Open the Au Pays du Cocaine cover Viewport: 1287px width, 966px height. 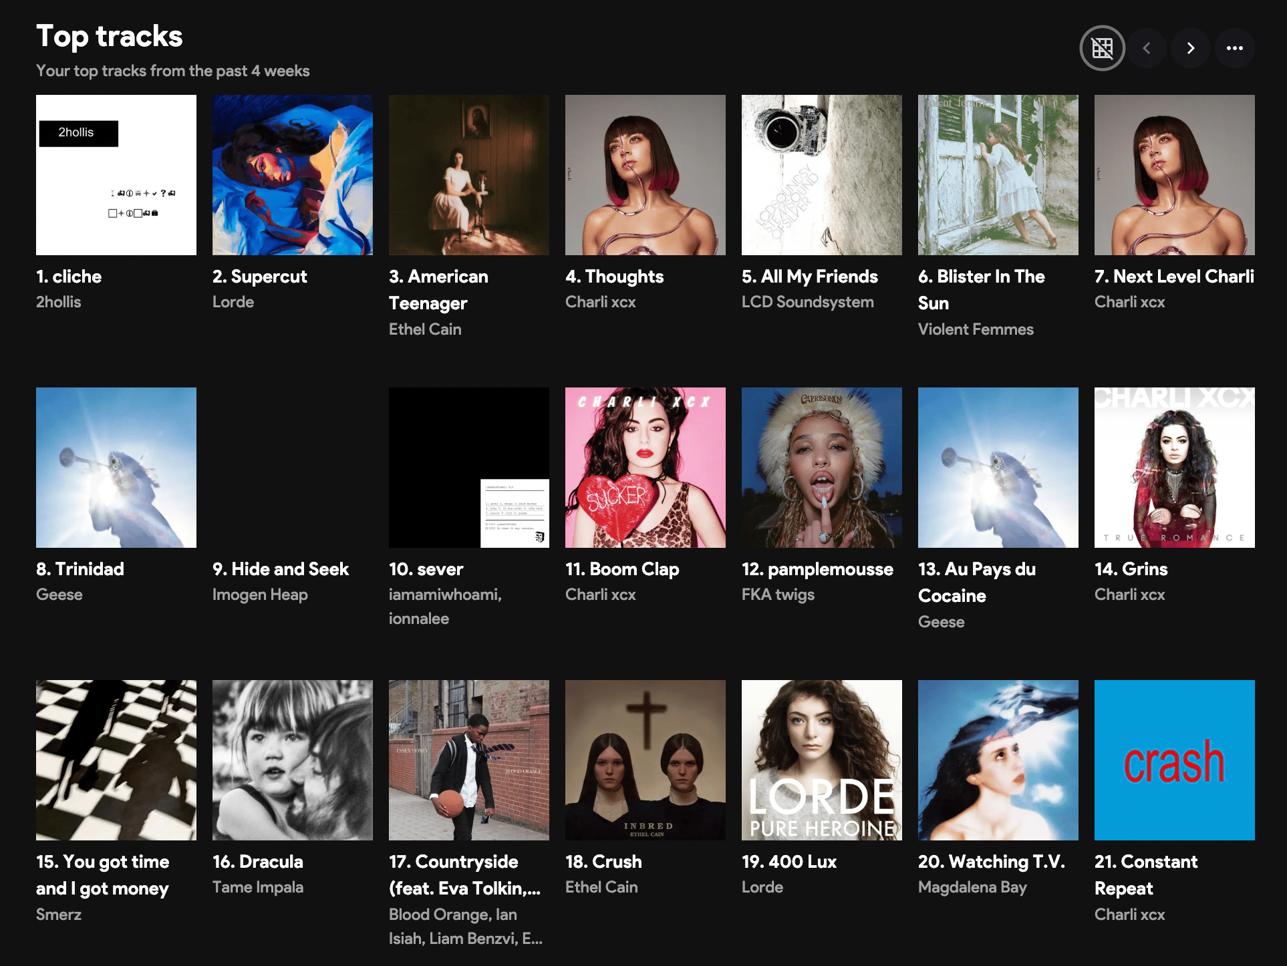click(998, 468)
